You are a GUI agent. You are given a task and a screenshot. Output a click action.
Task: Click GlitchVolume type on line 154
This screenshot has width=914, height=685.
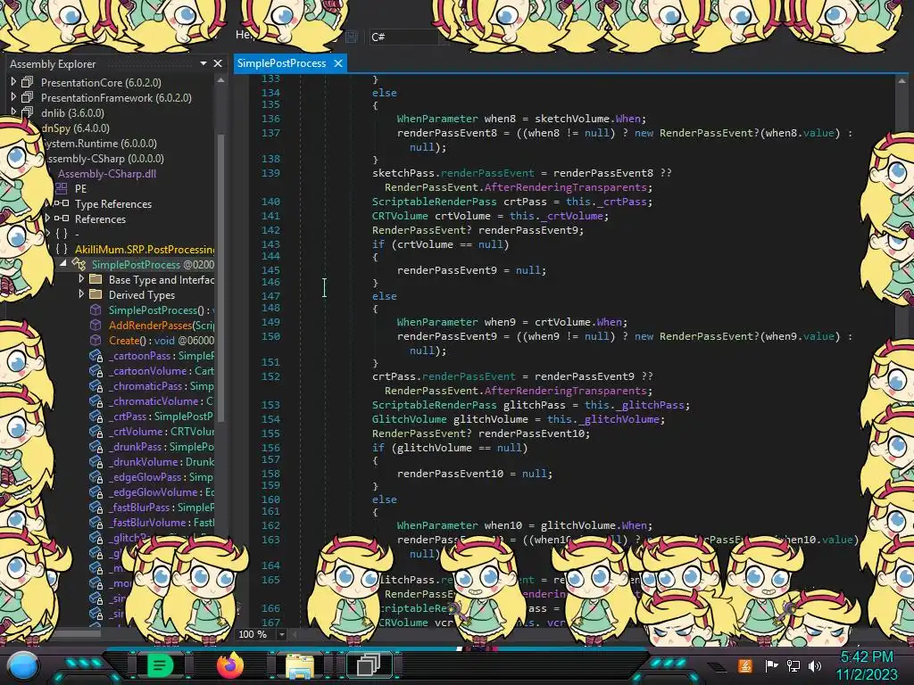tap(409, 419)
